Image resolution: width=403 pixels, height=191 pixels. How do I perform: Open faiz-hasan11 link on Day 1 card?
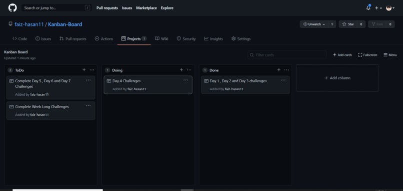coord(234,89)
